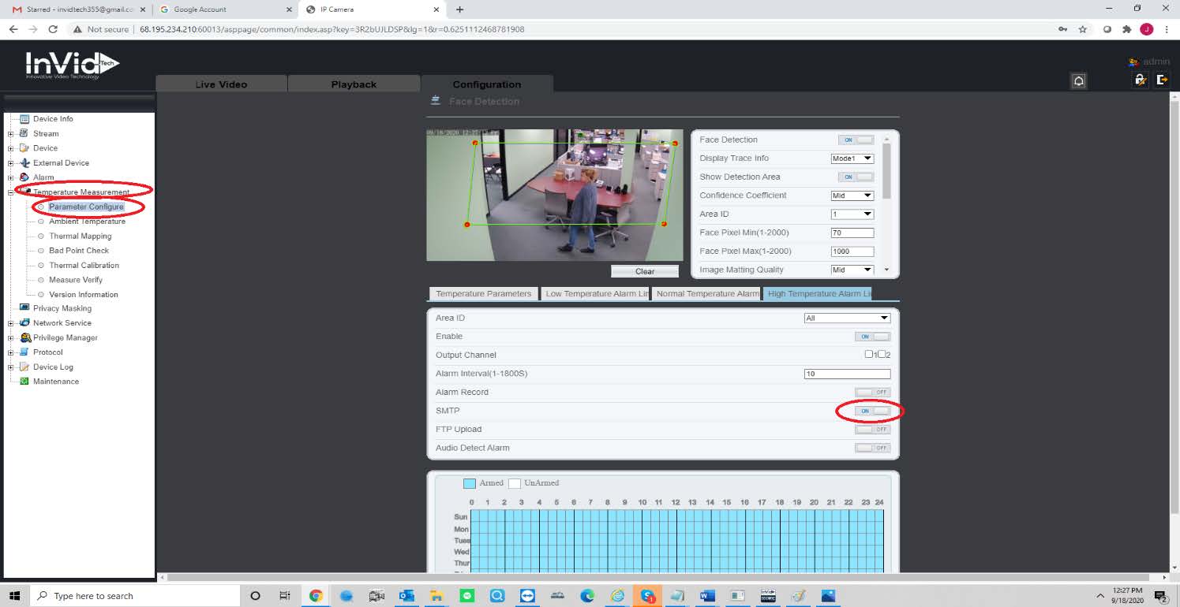Click the Alarm Interval input field
The image size is (1180, 607).
846,374
